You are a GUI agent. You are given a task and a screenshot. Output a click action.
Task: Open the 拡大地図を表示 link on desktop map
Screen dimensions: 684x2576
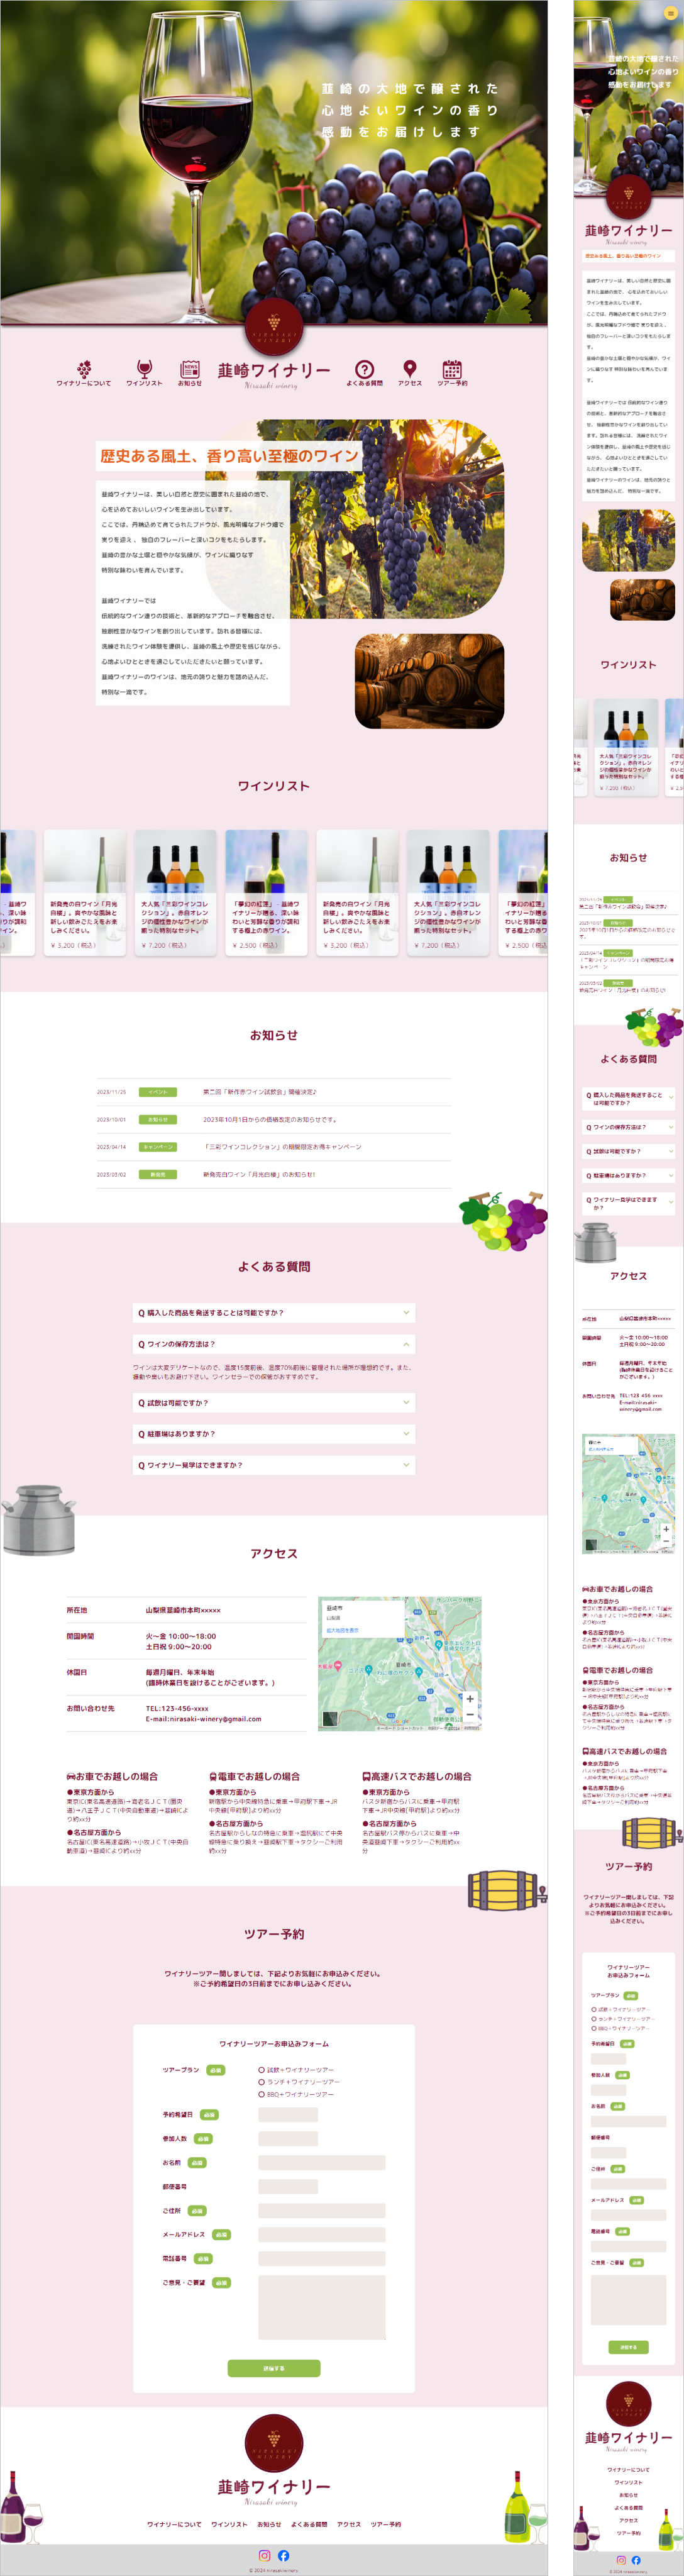(x=342, y=1630)
